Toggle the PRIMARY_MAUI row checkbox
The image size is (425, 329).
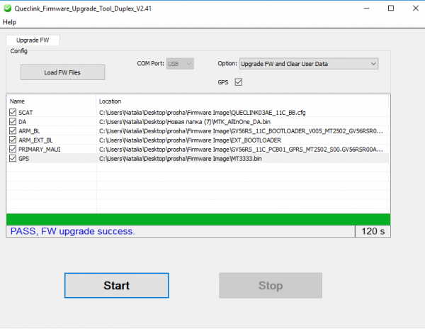[x=13, y=149]
